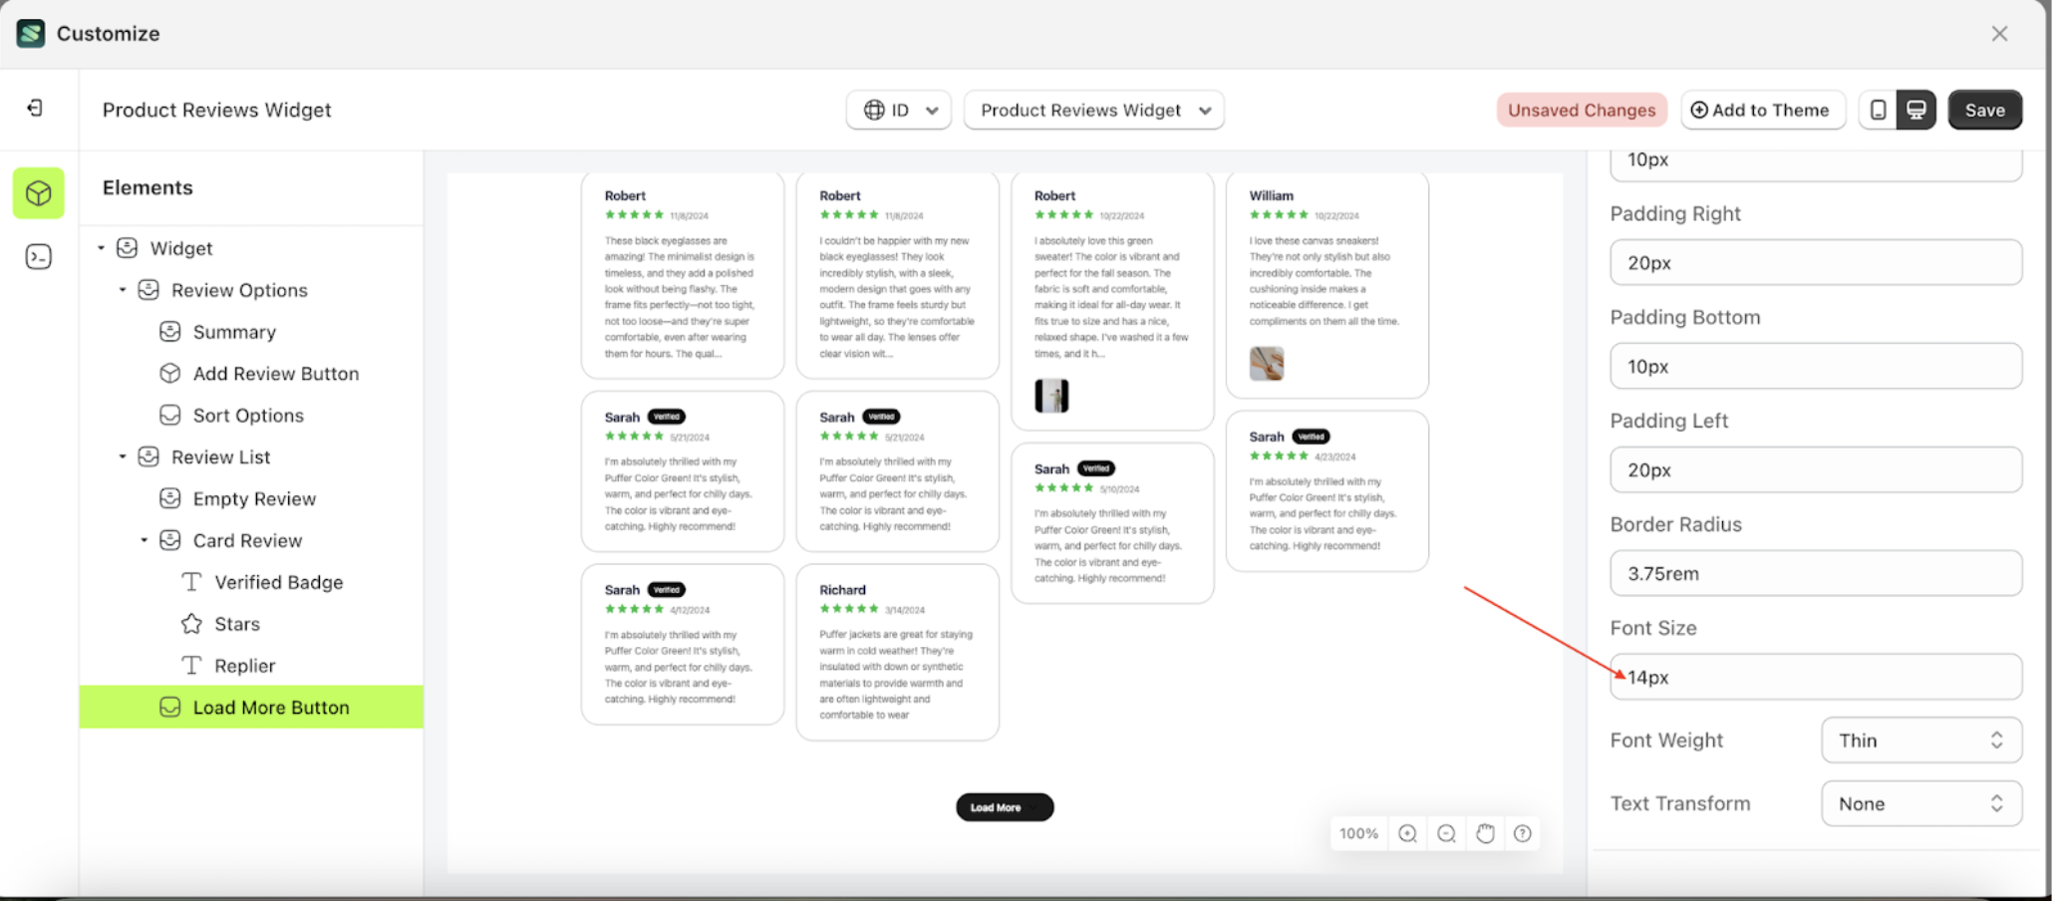Click the exit editor icon top left
Image resolution: width=2057 pixels, height=901 pixels.
[x=37, y=107]
